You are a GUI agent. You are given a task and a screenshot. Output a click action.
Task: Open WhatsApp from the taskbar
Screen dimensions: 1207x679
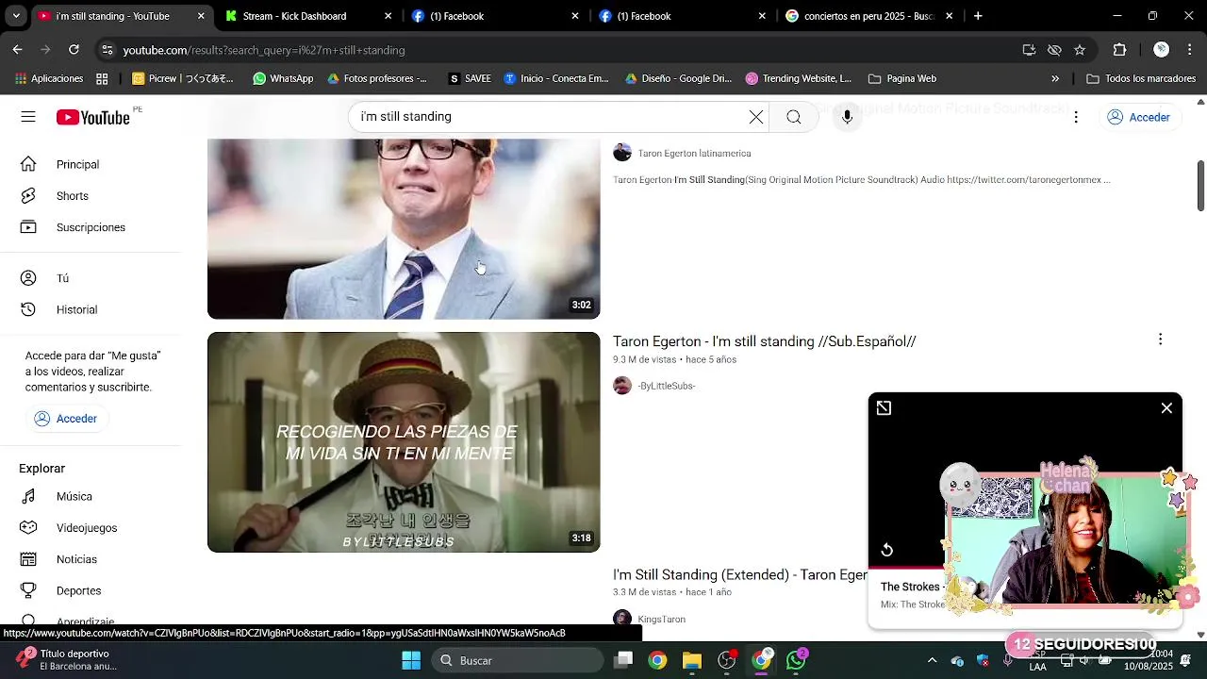pos(797,660)
